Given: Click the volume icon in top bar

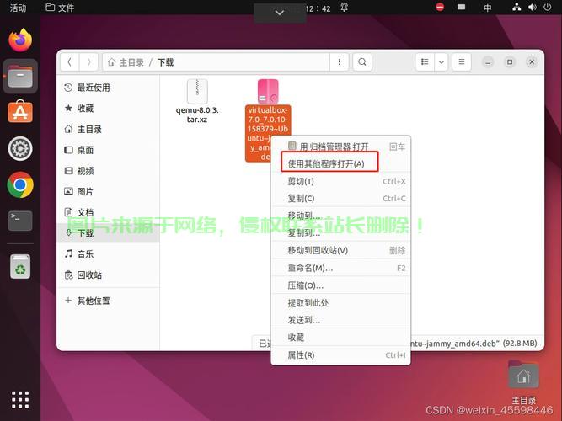Looking at the screenshot, I should [533, 8].
